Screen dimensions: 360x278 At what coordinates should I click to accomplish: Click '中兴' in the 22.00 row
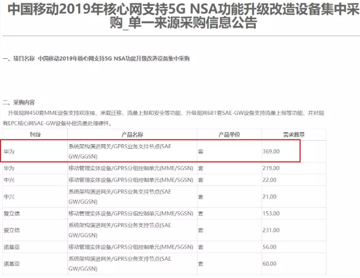[9, 180]
